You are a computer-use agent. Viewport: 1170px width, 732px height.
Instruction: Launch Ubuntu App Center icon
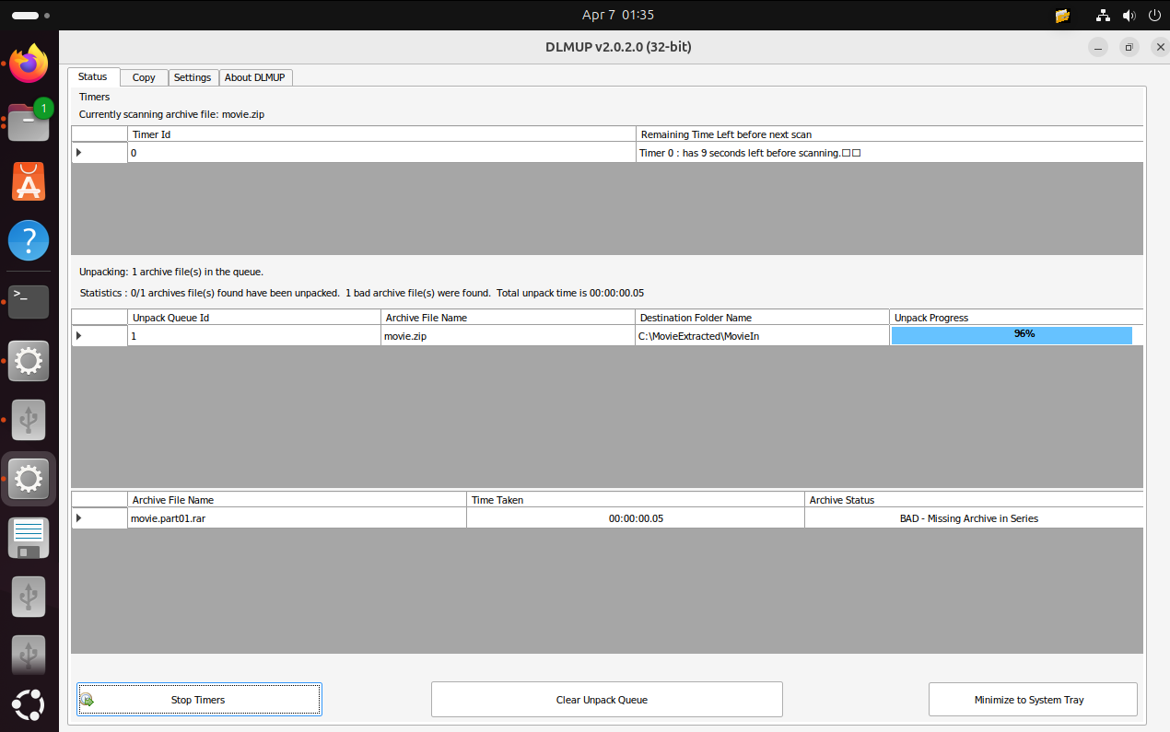coord(29,181)
